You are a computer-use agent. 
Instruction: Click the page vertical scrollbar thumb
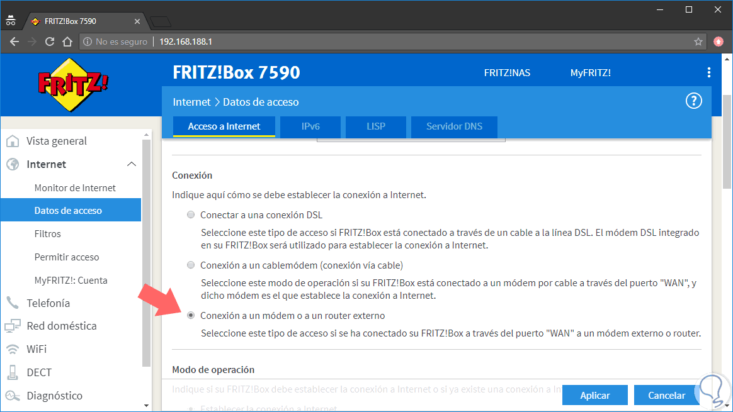pyautogui.click(x=727, y=142)
